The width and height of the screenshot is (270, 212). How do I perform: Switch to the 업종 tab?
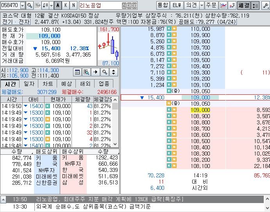tap(104, 84)
